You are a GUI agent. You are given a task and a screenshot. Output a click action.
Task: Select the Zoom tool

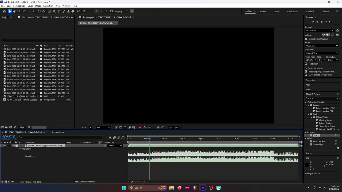coord(19,11)
